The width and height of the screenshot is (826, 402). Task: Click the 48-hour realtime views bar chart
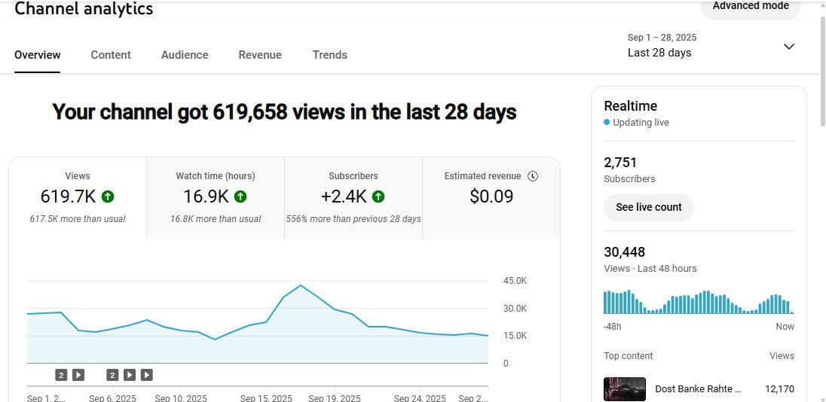click(698, 302)
